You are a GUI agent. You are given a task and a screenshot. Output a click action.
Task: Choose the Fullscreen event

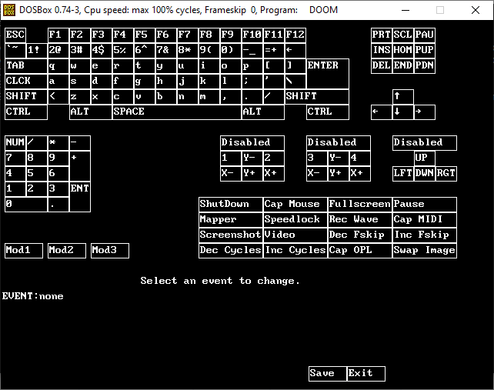(360, 205)
